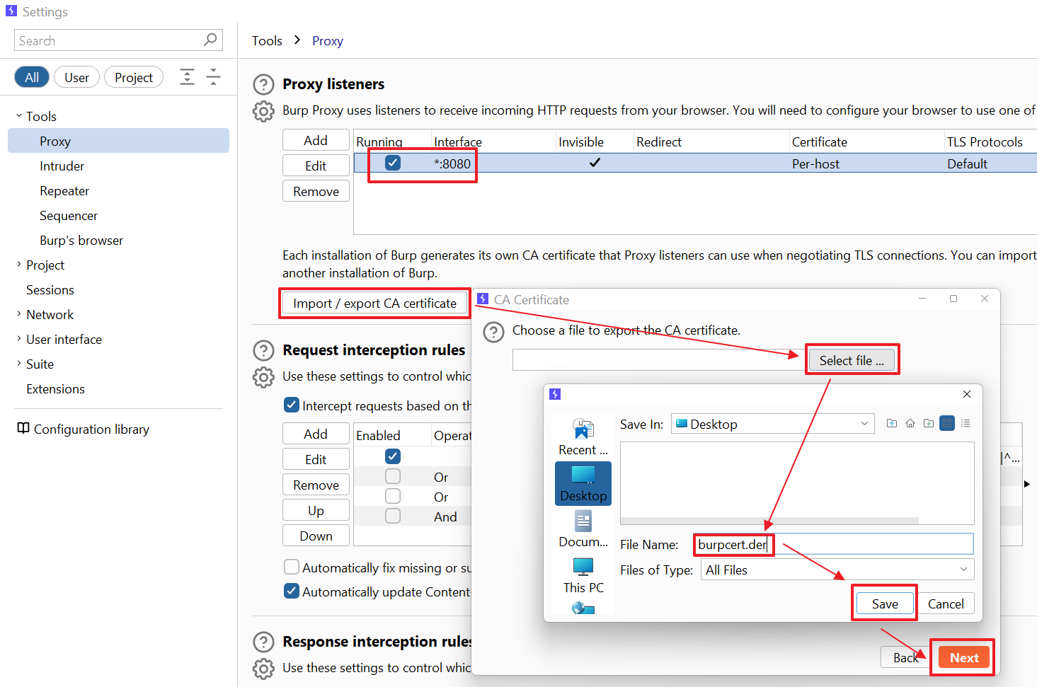Cancel the file save dialog

pyautogui.click(x=946, y=604)
